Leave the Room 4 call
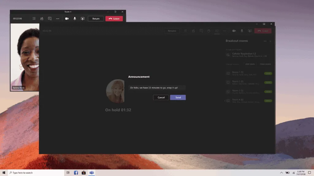 click(114, 19)
